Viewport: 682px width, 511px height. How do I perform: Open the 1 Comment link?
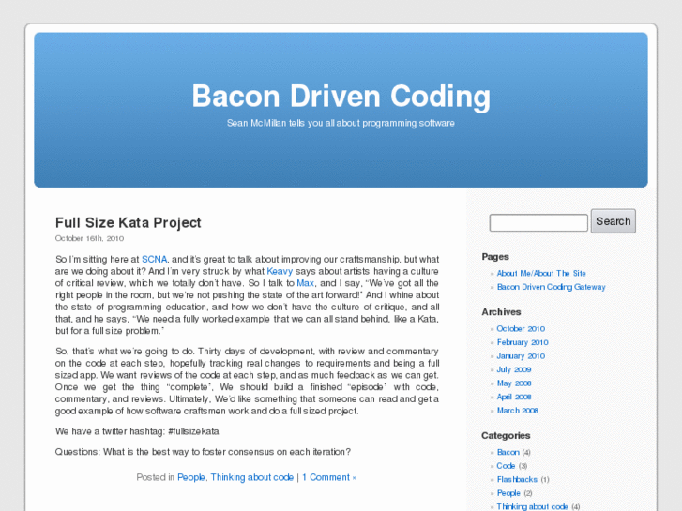click(329, 477)
